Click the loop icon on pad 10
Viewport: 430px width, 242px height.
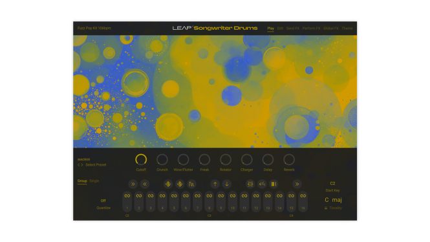(x=233, y=195)
